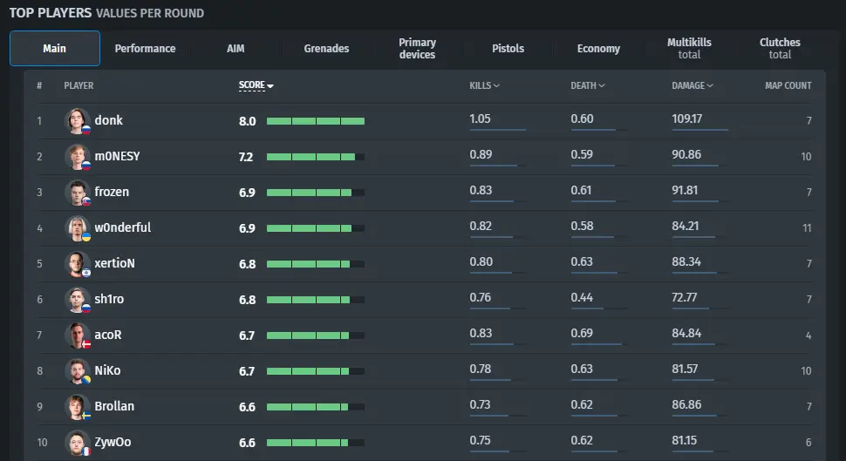Click donk's damage value 109.17
Viewport: 846px width, 461px height.
click(687, 119)
